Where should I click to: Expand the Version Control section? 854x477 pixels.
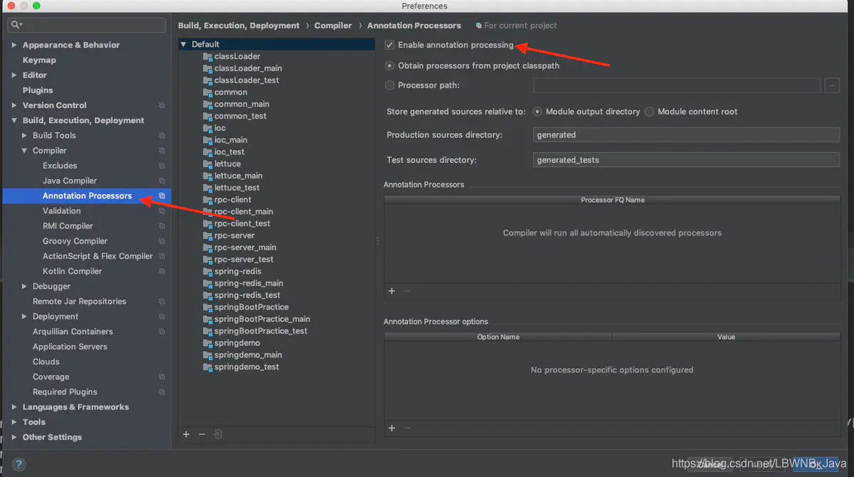pyautogui.click(x=14, y=105)
